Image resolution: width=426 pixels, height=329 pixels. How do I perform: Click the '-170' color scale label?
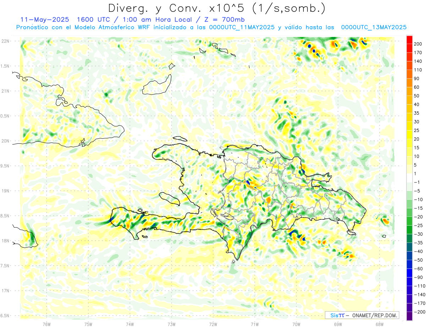point(420,303)
